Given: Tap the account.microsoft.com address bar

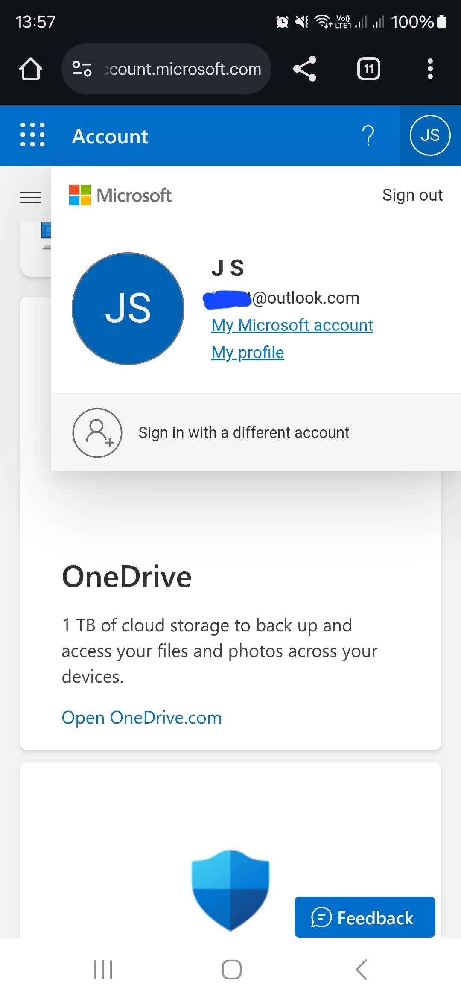Looking at the screenshot, I should 166,69.
